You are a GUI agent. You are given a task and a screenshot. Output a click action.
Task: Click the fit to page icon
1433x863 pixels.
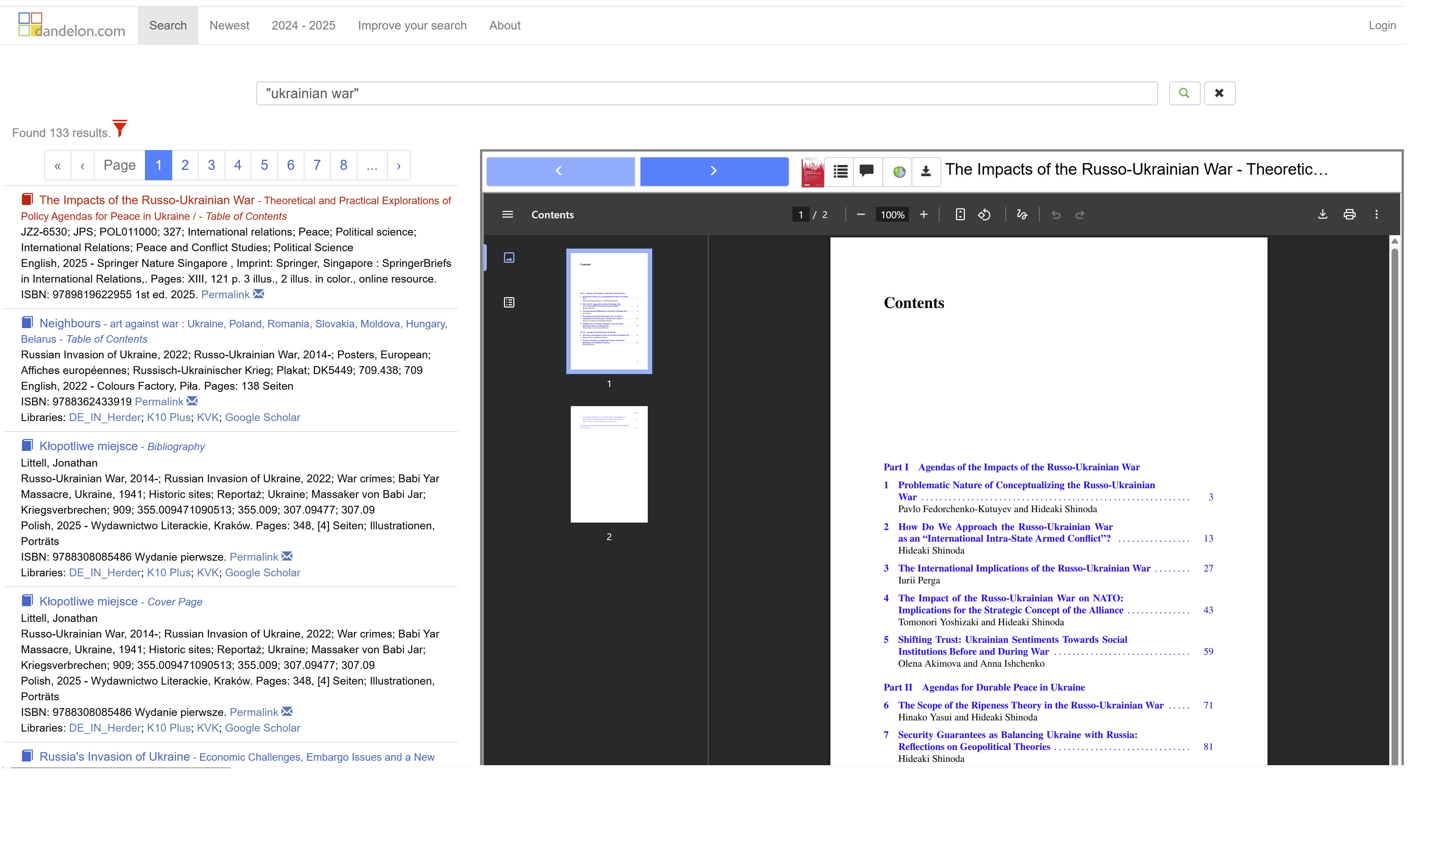(x=960, y=214)
